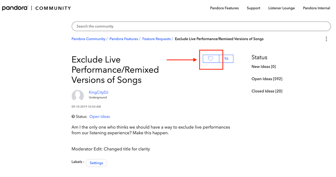Click the Pandora Community logo
The image size is (336, 177).
[x=36, y=8]
